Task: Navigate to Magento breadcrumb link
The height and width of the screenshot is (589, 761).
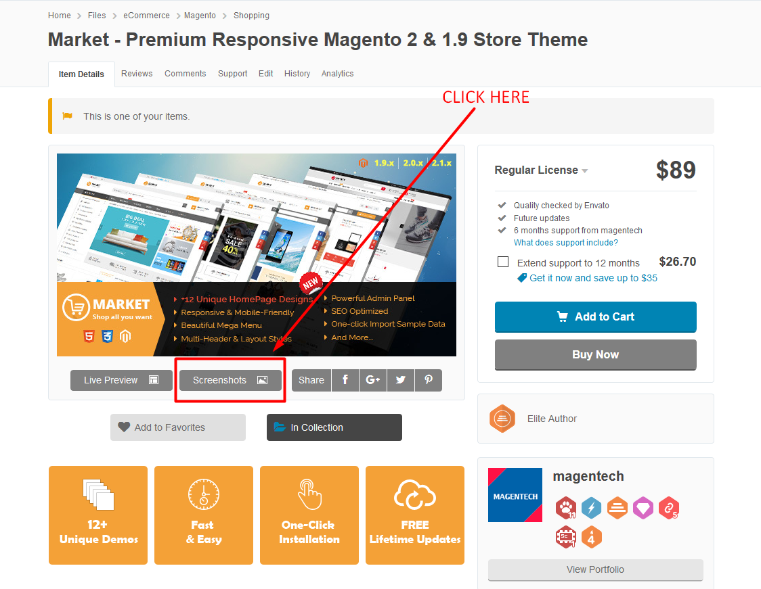Action: point(200,16)
